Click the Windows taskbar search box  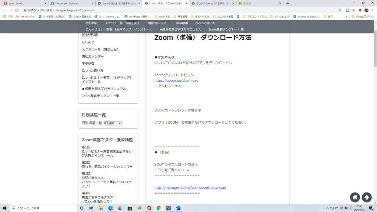click(43, 208)
